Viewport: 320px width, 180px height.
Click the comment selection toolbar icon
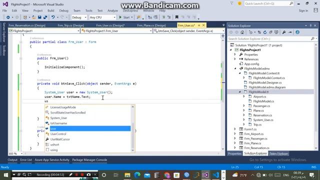click(163, 17)
